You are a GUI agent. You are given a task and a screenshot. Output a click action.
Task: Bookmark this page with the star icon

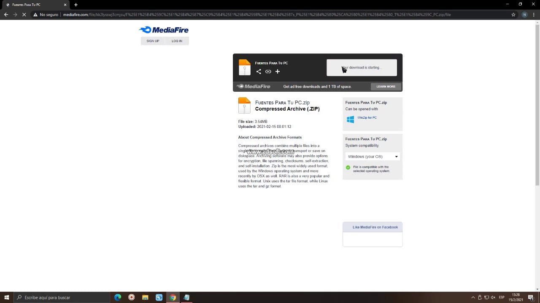[x=513, y=14]
